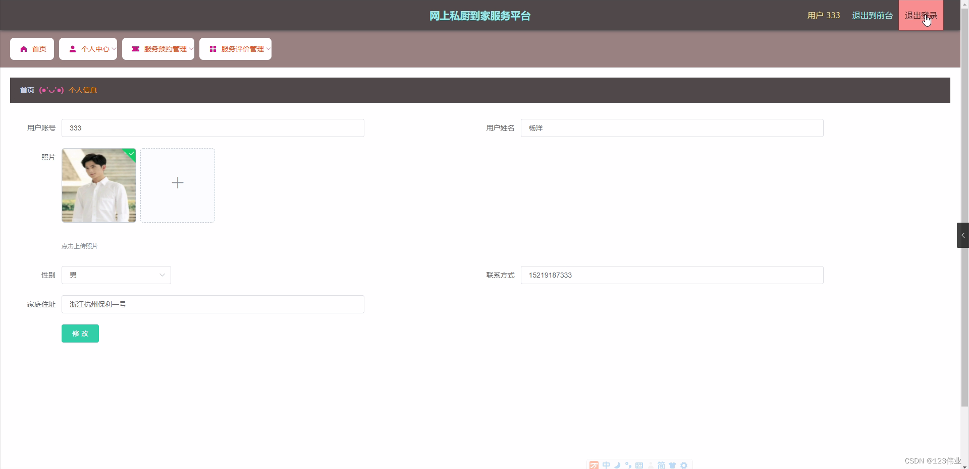Click the person icon on 个人中心 menu
Screen dimensions: 969x469
tap(73, 49)
